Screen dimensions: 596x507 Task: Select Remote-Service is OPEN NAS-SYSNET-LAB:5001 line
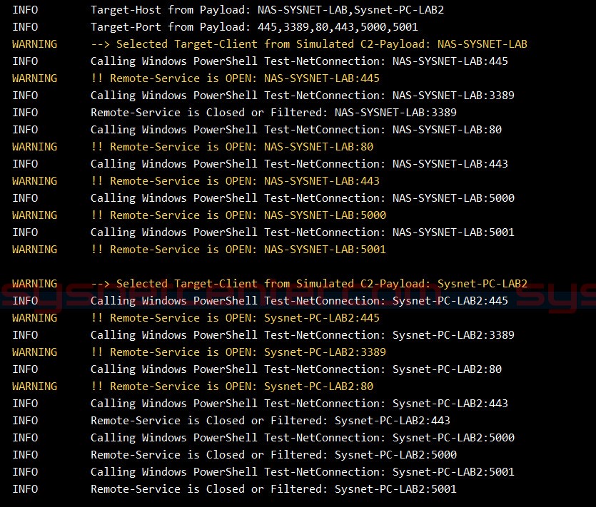[199, 249]
